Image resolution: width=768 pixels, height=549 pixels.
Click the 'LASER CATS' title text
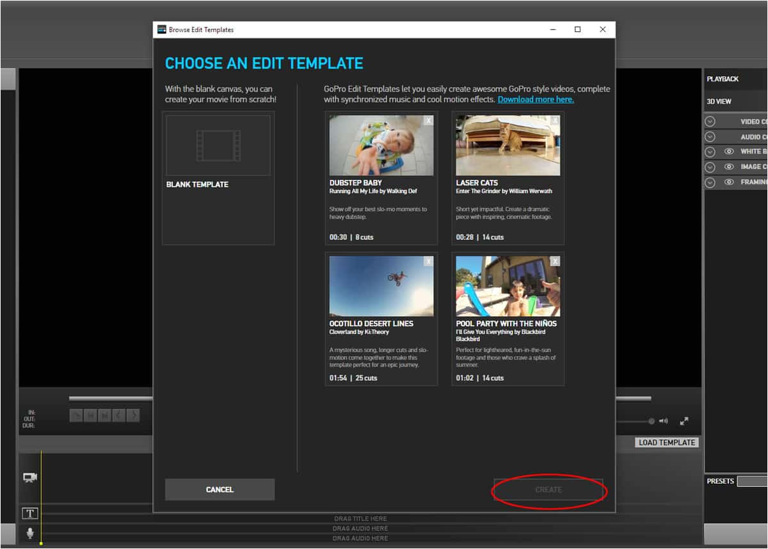point(477,183)
